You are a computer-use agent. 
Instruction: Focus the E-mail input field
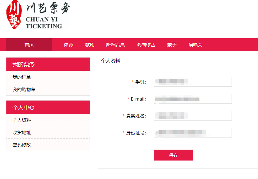pyautogui.click(x=193, y=99)
